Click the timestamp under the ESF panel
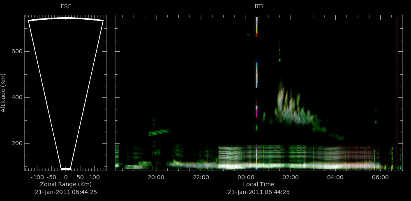The image size is (411, 201). coord(66,192)
